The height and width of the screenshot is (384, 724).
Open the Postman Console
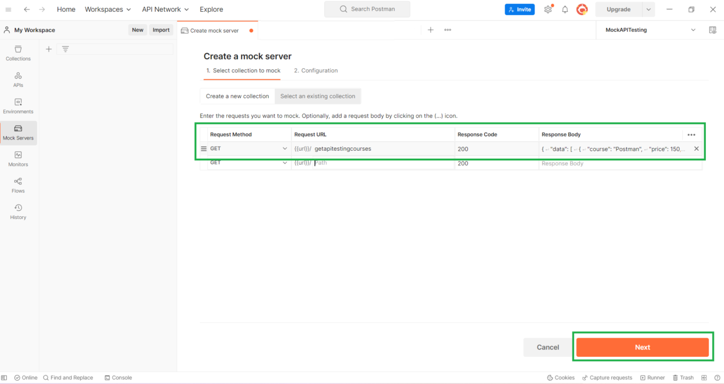[118, 377]
